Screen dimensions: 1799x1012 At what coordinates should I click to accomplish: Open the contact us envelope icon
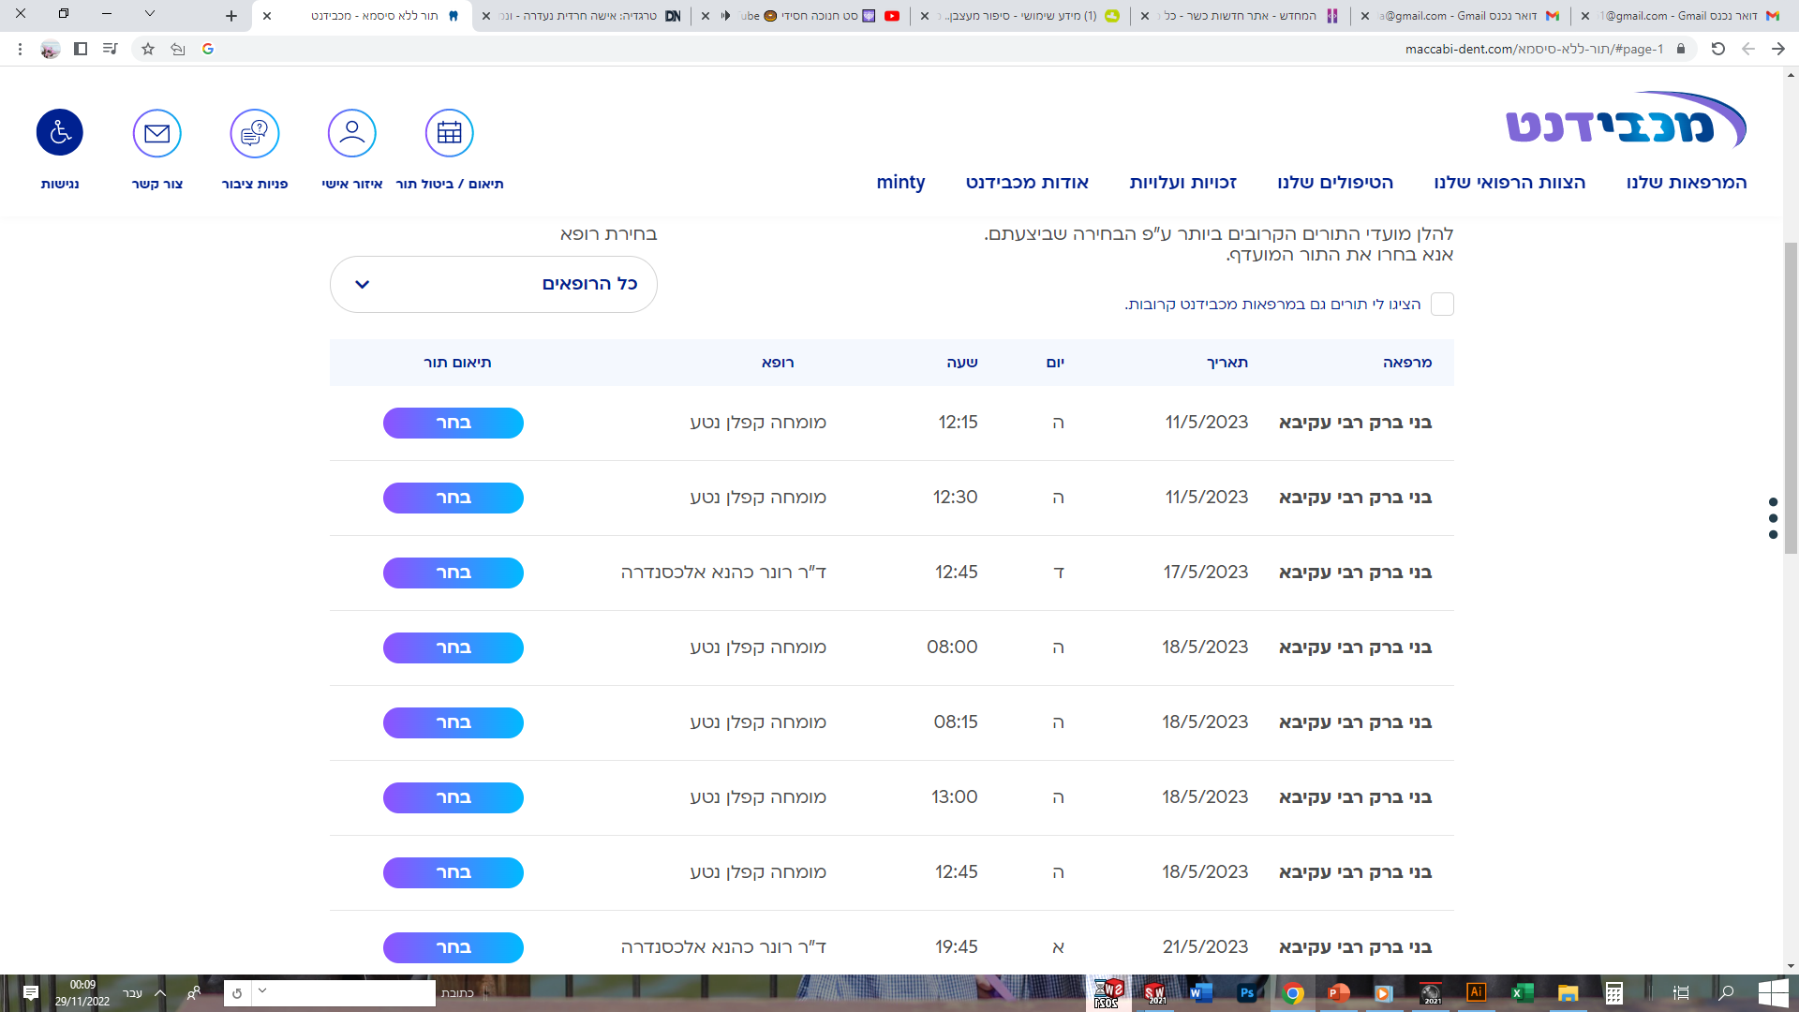pos(157,133)
